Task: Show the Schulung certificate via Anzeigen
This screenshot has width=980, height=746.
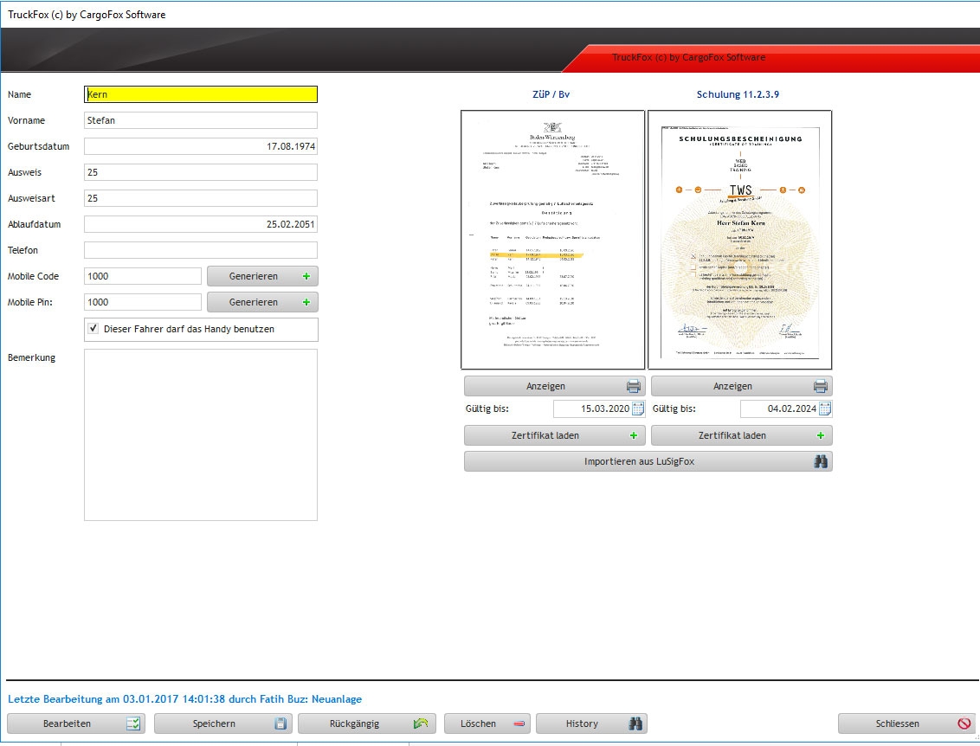Action: click(741, 386)
